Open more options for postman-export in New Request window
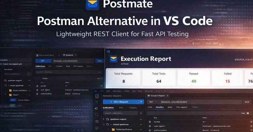Image resolution: width=253 pixels, height=132 pixels. point(141,119)
